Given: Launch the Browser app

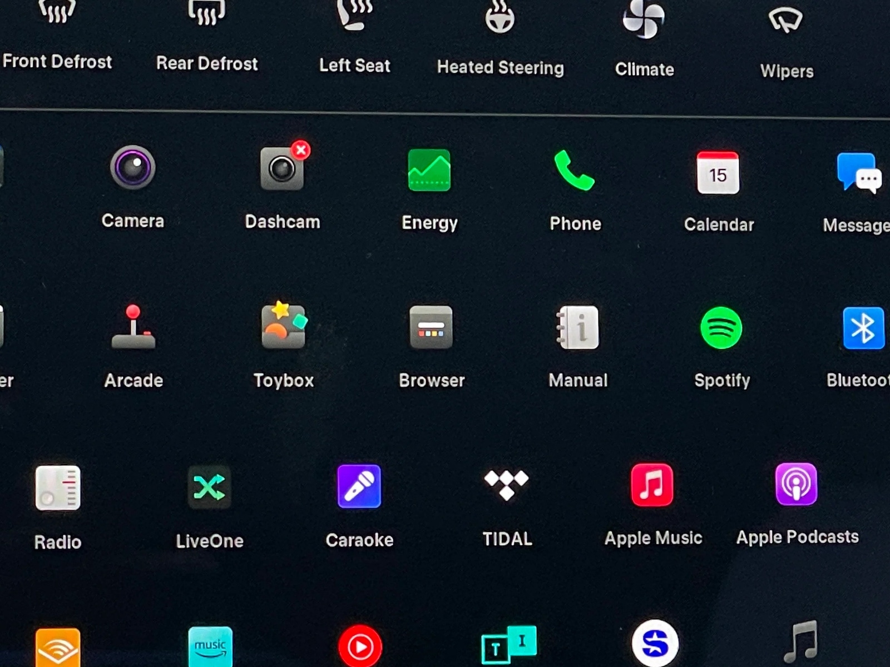Looking at the screenshot, I should [x=432, y=347].
